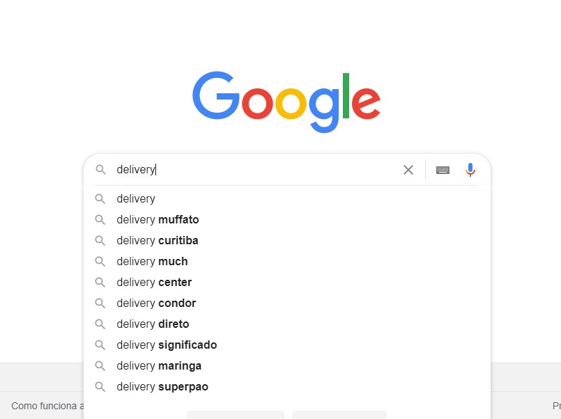Screen dimensions: 561x419
Task: Open the virtual keyboard icon
Action: 443,169
